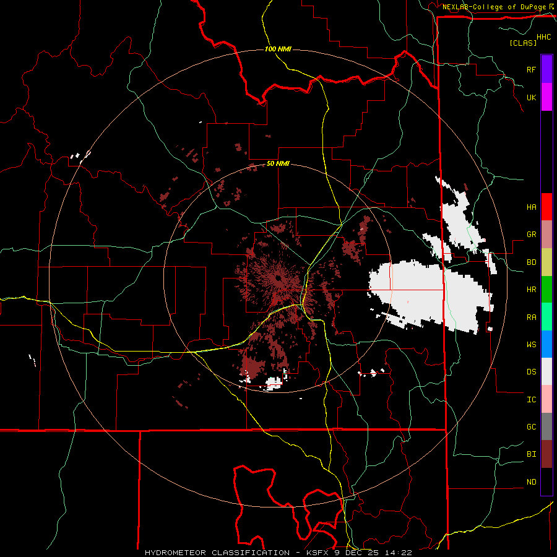This screenshot has width=557, height=557.
Task: Click the BD legend label
Action: click(531, 262)
